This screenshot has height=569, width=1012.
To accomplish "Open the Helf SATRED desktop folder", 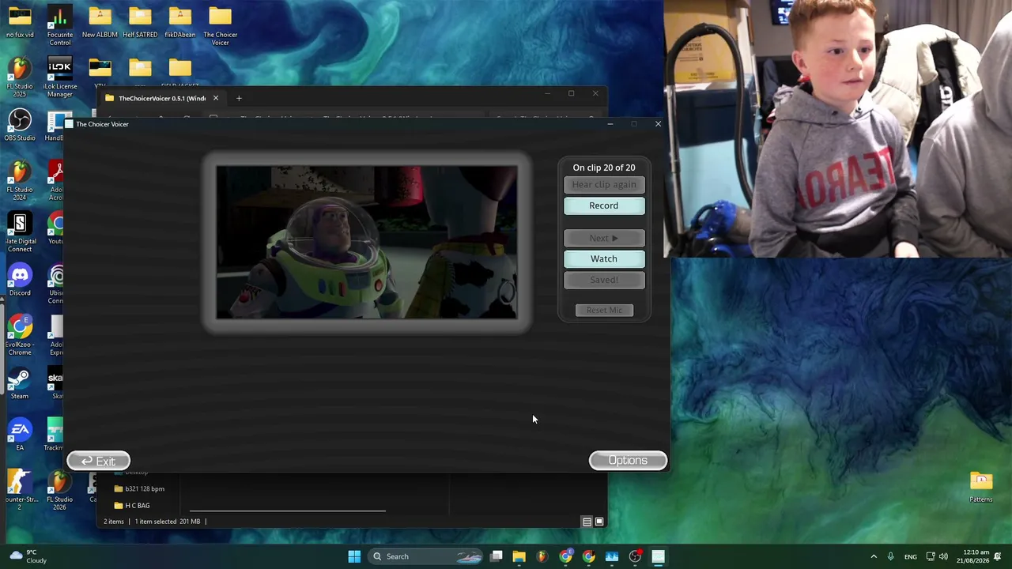I will [140, 22].
